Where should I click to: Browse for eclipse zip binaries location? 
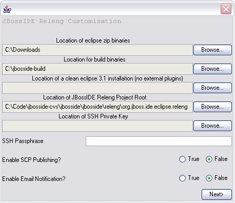point(212,50)
